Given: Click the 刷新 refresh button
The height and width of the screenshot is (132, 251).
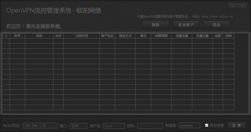Looking at the screenshot, I should coord(156,25).
